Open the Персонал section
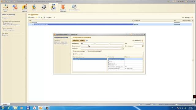196x110 pixels. (x=53, y=7)
